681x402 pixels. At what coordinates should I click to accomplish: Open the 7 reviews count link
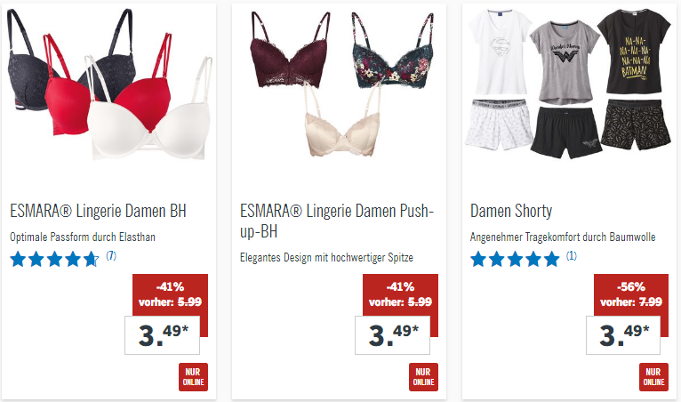[x=111, y=256]
